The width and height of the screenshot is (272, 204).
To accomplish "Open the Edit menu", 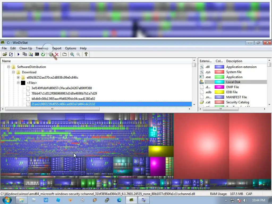I will [x=13, y=48].
